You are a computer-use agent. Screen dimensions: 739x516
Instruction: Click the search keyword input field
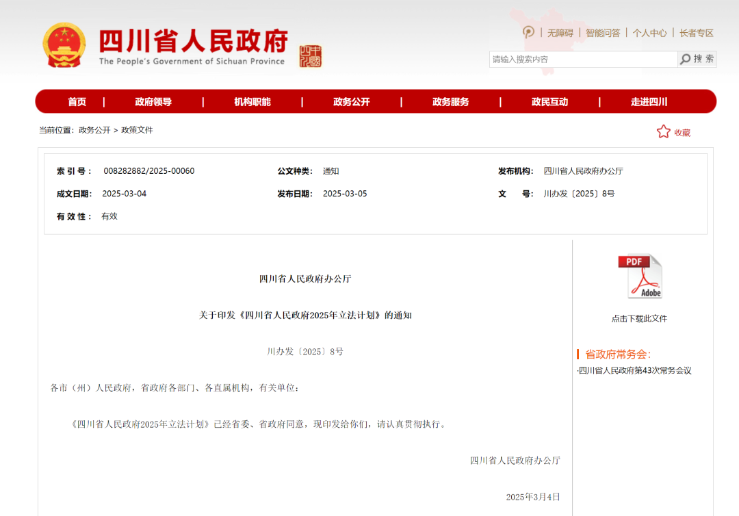pyautogui.click(x=583, y=60)
